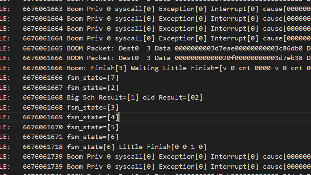
Task: Click the last fully visible 6676061739 line
Action: 155,166
